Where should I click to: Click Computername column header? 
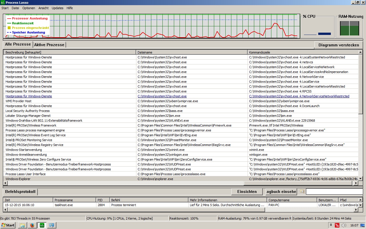(292, 200)
